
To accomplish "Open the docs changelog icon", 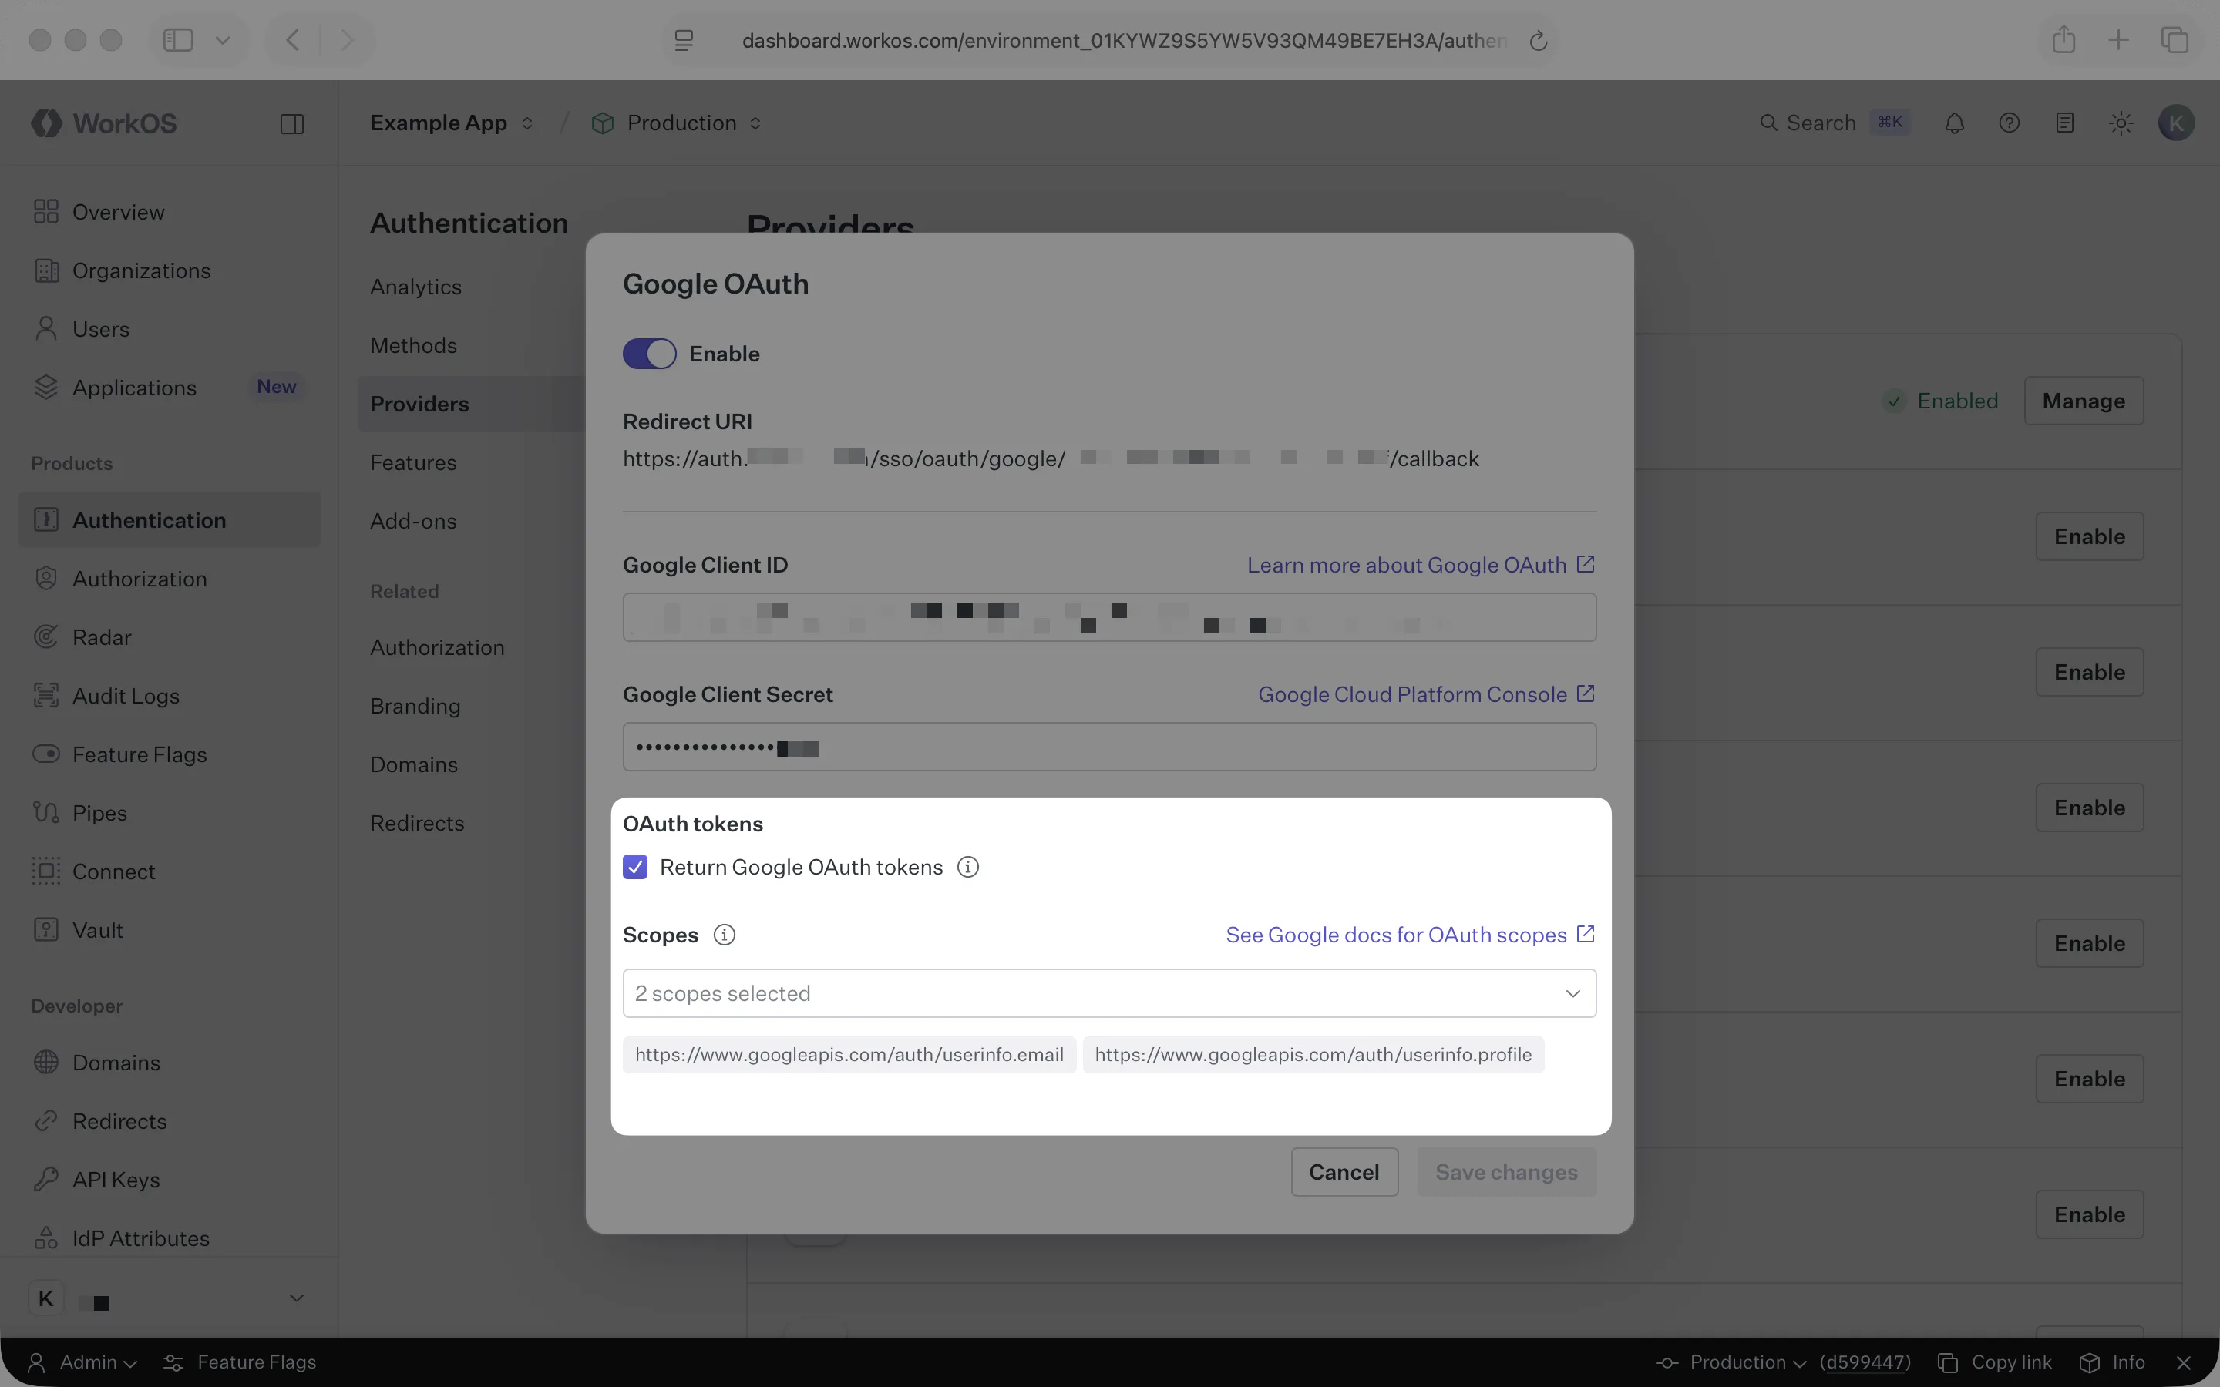I will tap(2064, 123).
